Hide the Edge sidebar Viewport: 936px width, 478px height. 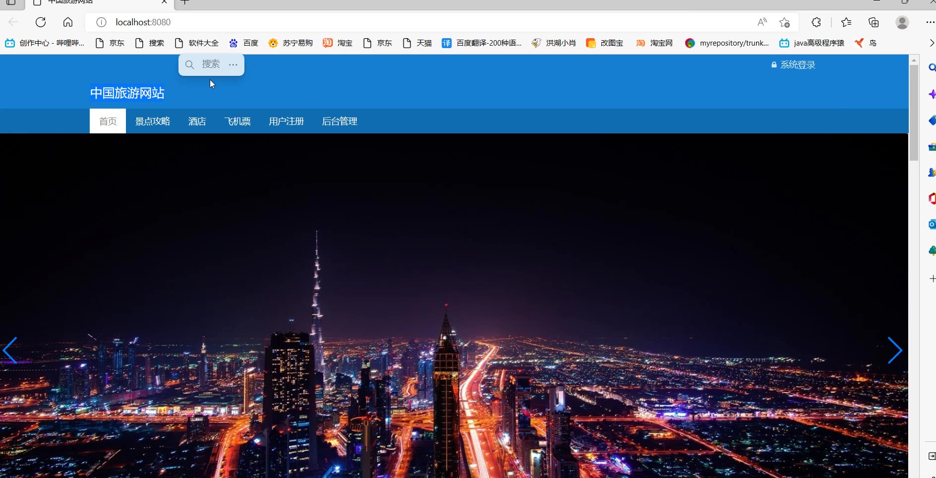tap(932, 456)
